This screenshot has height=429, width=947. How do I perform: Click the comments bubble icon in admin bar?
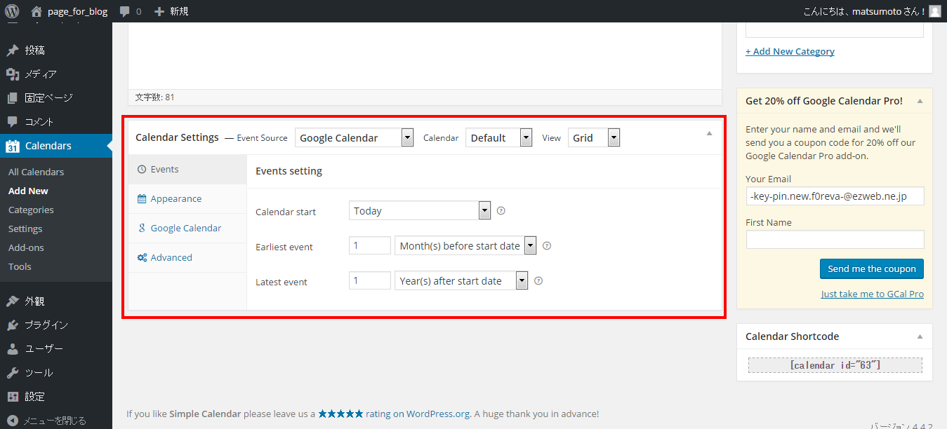(125, 11)
